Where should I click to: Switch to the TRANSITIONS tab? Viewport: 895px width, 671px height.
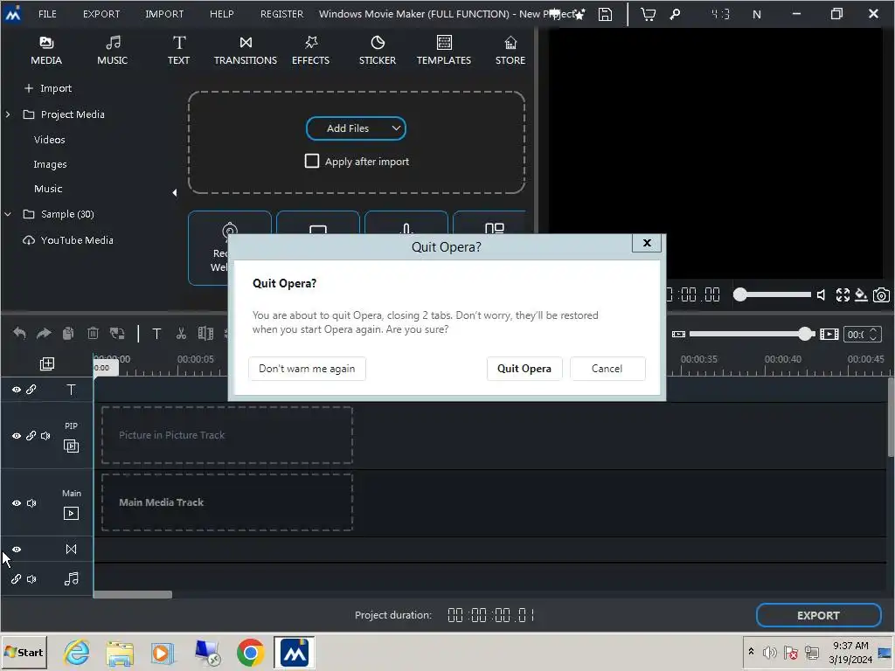(246, 50)
